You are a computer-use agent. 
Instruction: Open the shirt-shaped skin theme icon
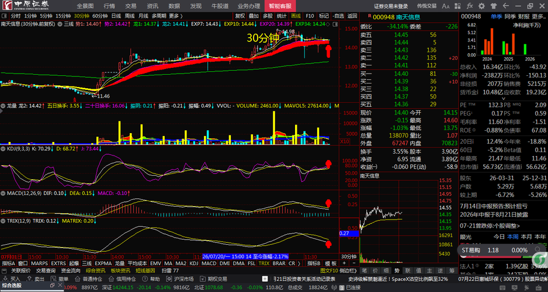pyautogui.click(x=494, y=6)
